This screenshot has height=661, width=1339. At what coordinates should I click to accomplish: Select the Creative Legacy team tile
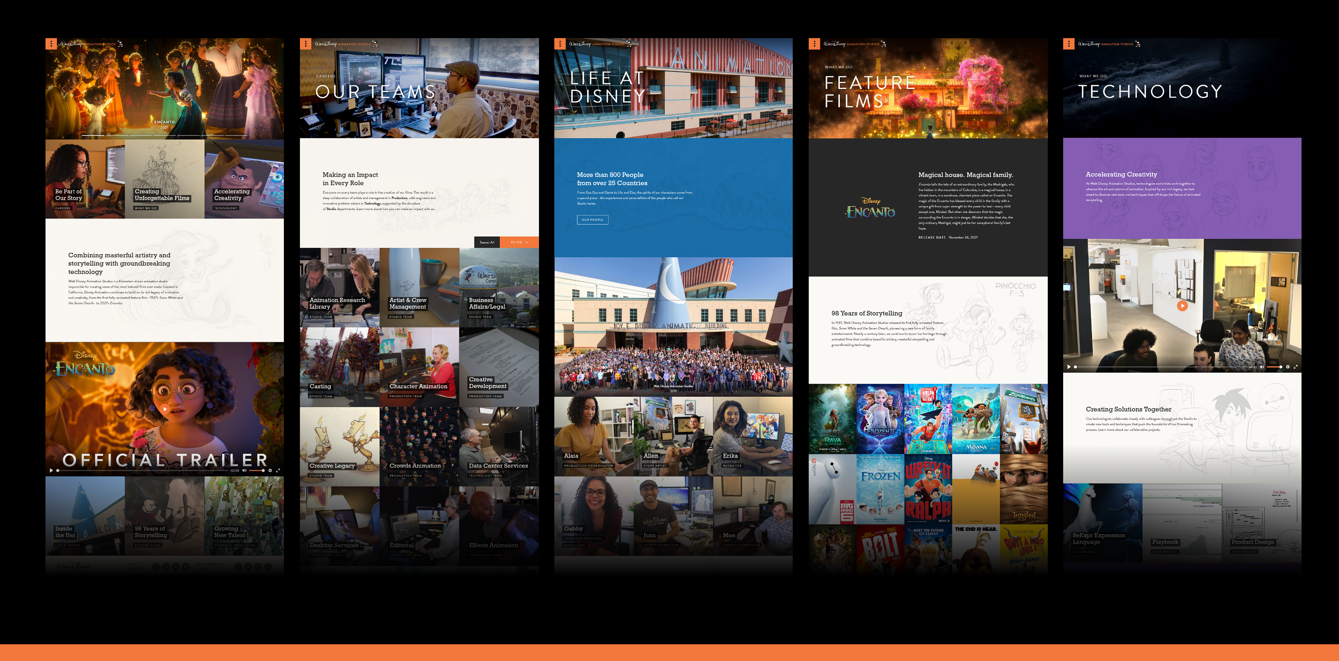(340, 447)
